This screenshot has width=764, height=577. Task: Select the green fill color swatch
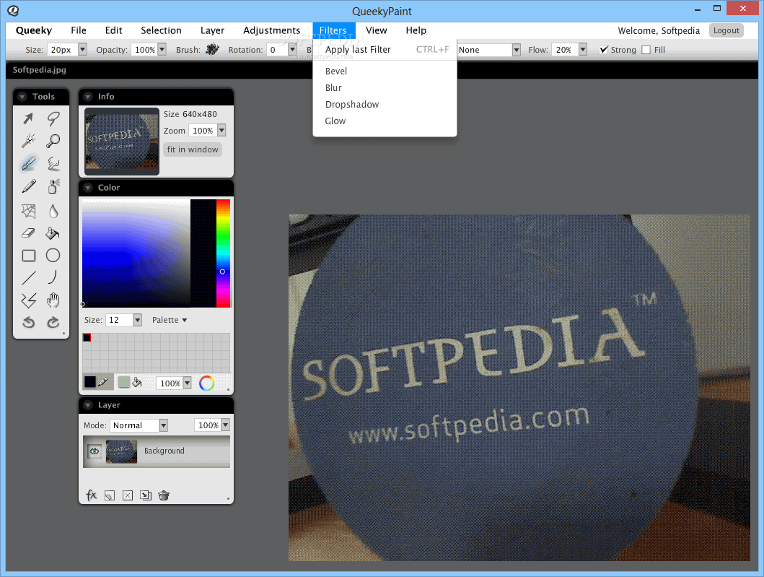tap(124, 382)
